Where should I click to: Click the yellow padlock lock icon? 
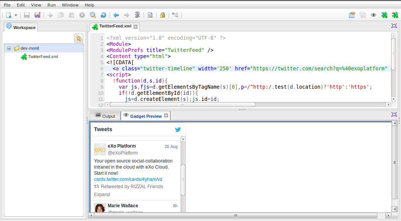click(x=163, y=15)
